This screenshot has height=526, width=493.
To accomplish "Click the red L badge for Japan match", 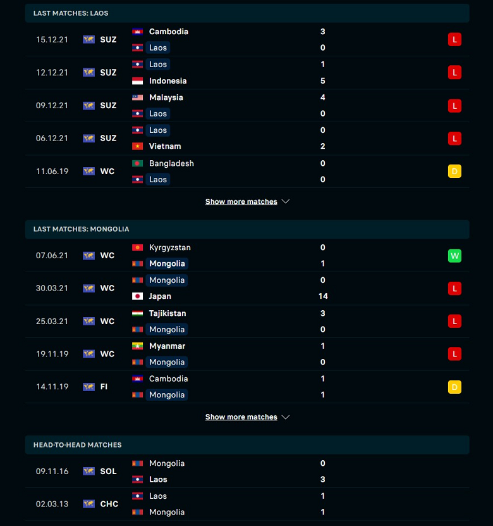I will point(454,289).
